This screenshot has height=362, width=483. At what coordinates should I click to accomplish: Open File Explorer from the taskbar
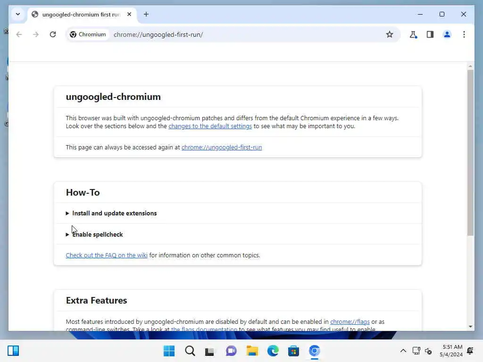click(x=252, y=351)
